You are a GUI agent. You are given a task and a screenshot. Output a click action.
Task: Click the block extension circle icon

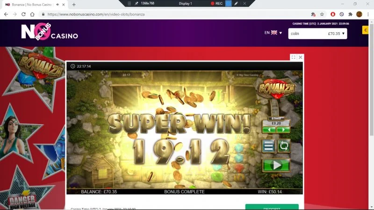[x=342, y=14]
